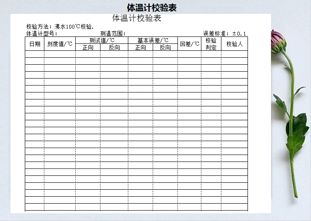Click 正向 subheader under 基本误差/℃
This screenshot has height=221, width=311.
coord(140,47)
